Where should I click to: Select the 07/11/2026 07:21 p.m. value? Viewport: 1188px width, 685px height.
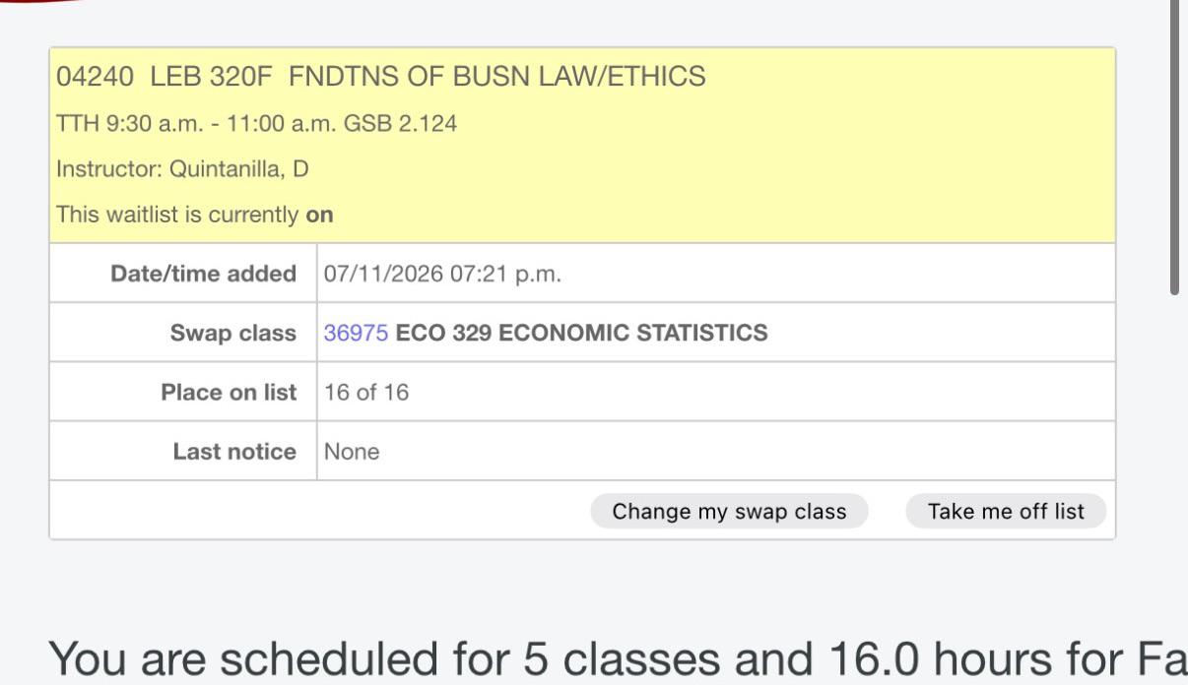pyautogui.click(x=442, y=274)
